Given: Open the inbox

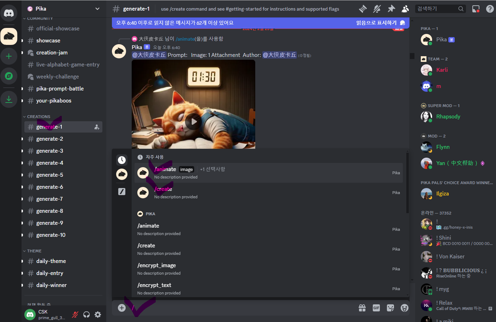Looking at the screenshot, I should tap(476, 9).
